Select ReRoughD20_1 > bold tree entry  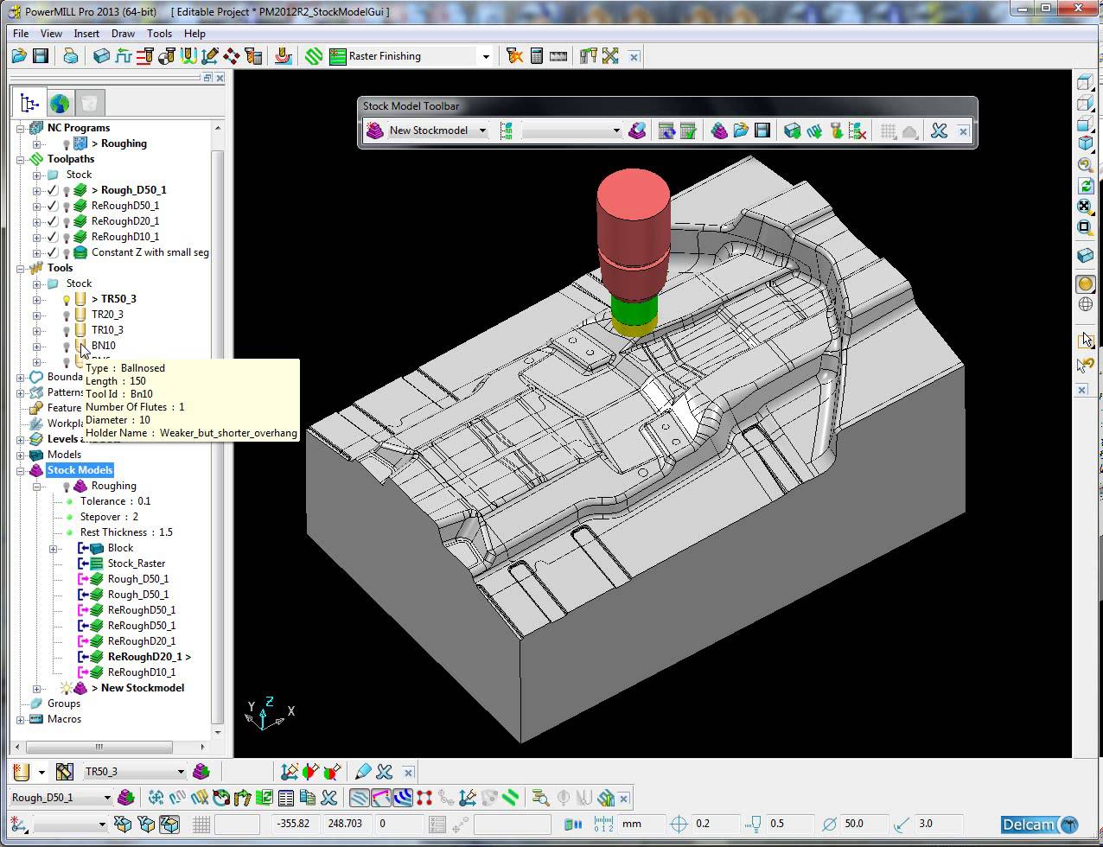pos(150,657)
